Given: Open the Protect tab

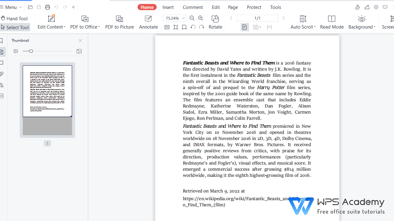Looking at the screenshot, I should click(254, 7).
